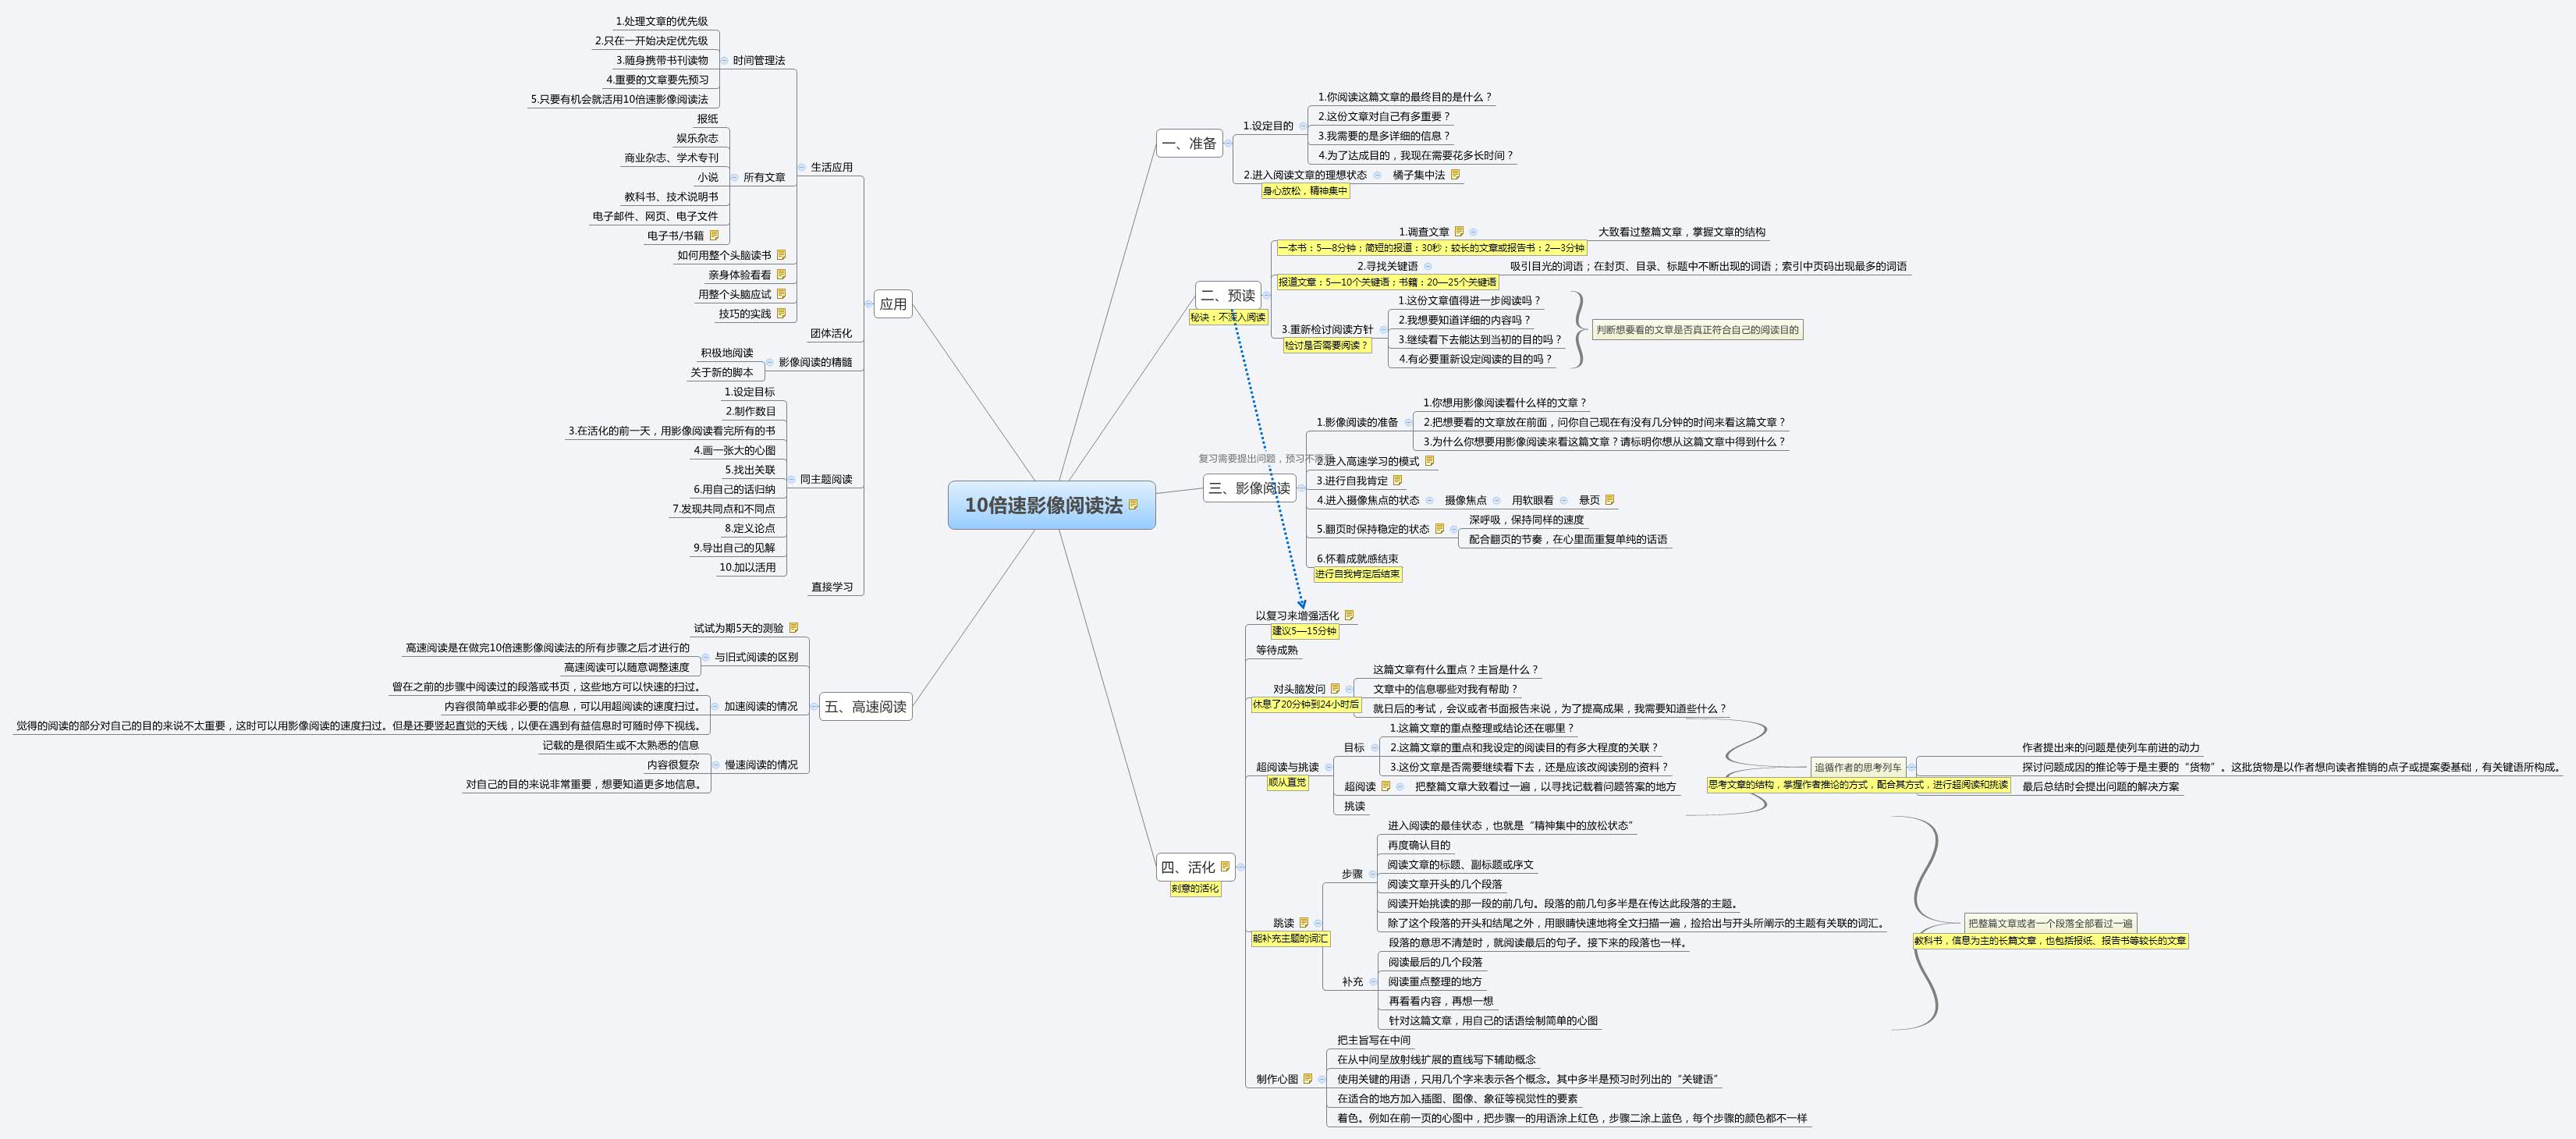Select summary box 追循作者的思考列车
The width and height of the screenshot is (2576, 1139).
[1857, 767]
